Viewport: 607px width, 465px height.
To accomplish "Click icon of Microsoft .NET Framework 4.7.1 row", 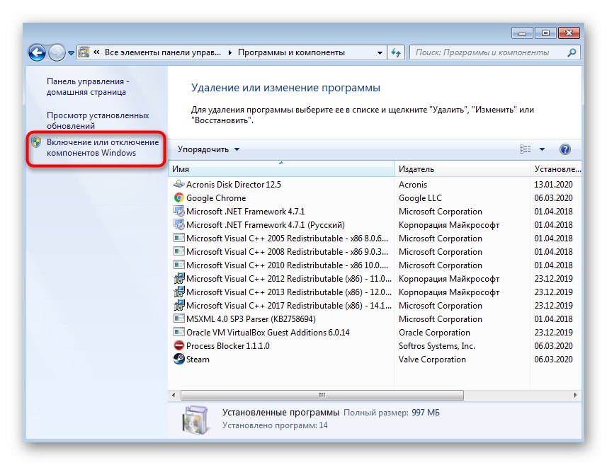I will [179, 211].
